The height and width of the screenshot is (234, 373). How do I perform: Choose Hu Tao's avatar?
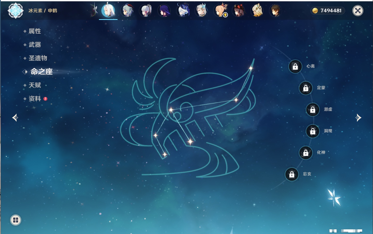pyautogui.click(x=239, y=11)
